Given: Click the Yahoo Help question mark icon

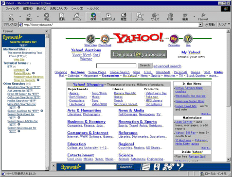Looking at the screenshot, I should 188,39.
